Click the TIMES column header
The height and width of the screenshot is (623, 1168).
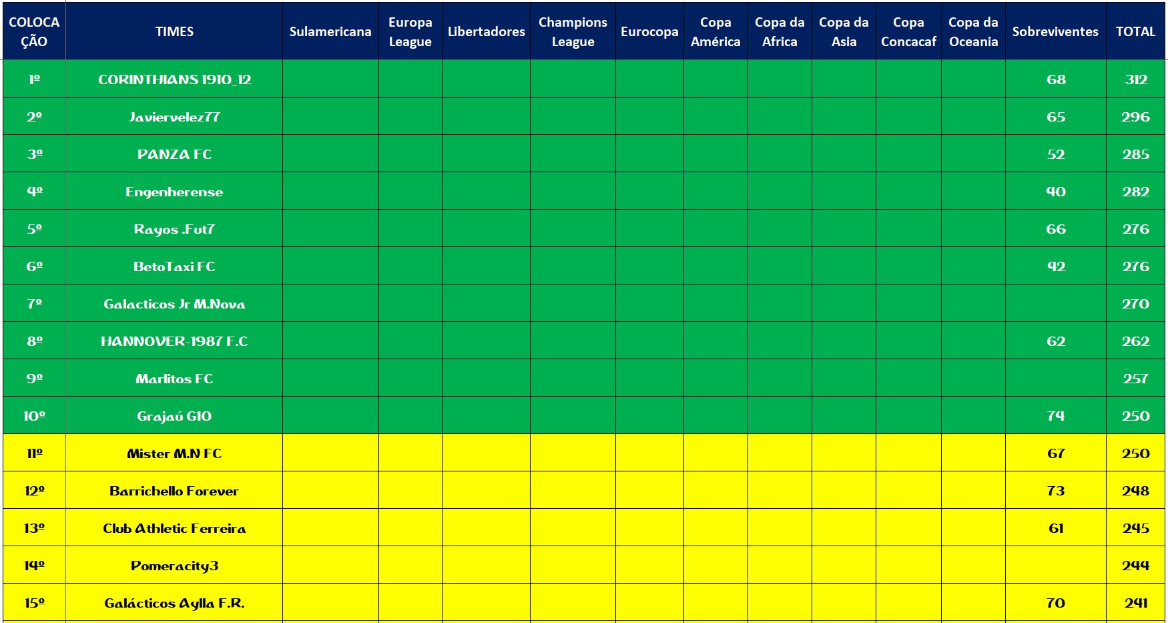click(174, 31)
